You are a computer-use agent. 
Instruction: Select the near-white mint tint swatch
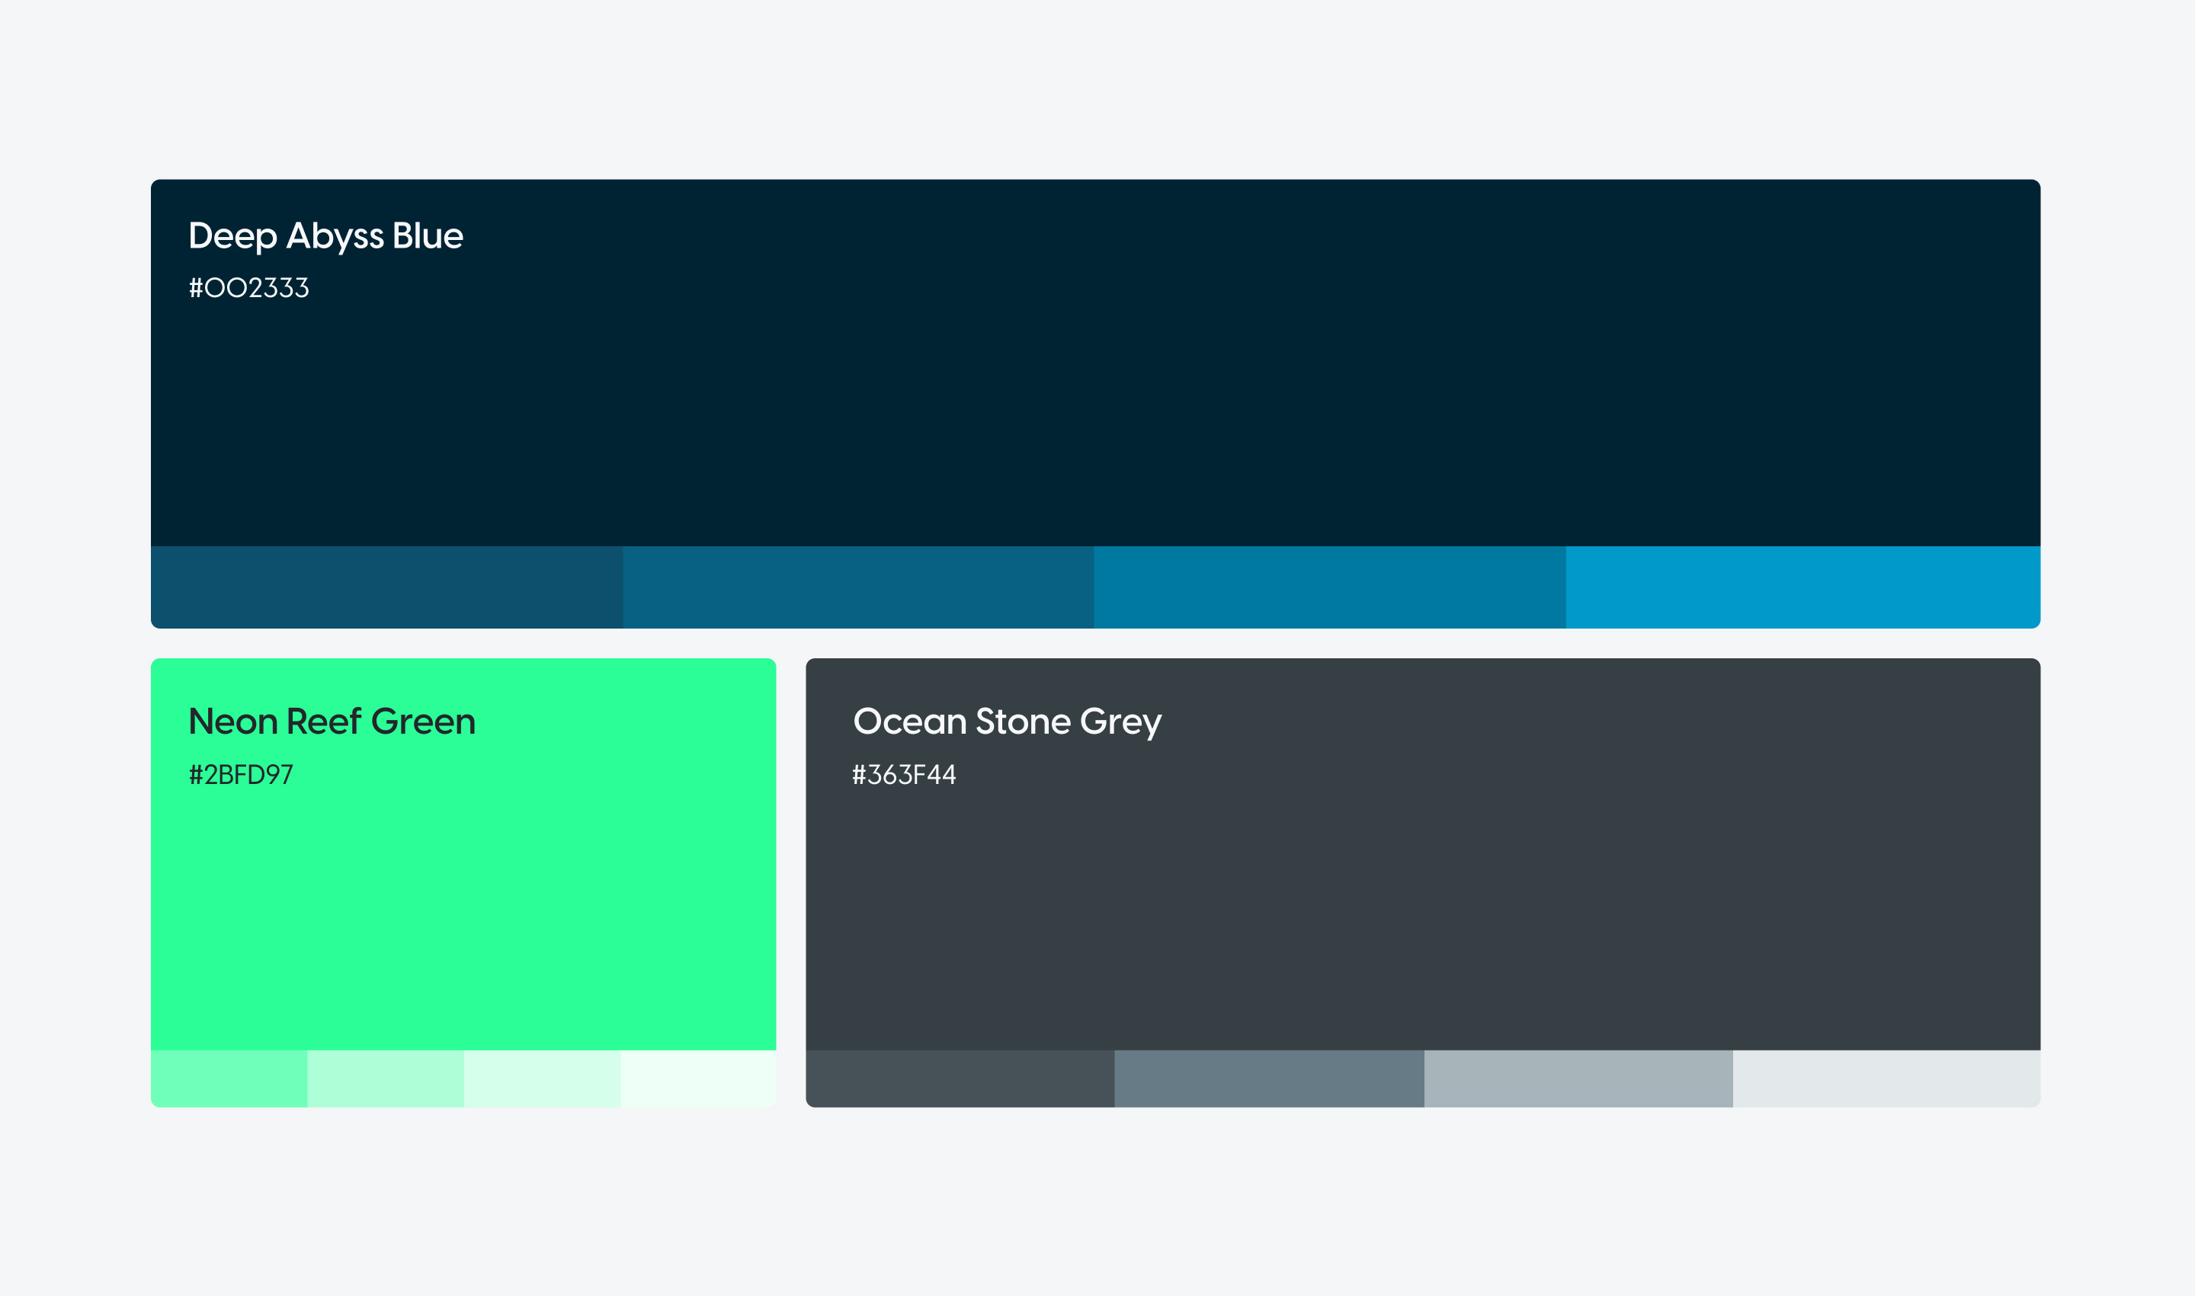pyautogui.click(x=698, y=1079)
